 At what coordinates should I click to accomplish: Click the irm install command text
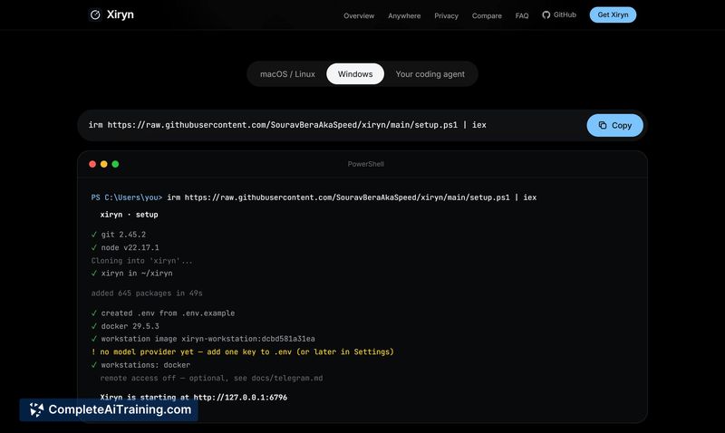[x=287, y=125]
